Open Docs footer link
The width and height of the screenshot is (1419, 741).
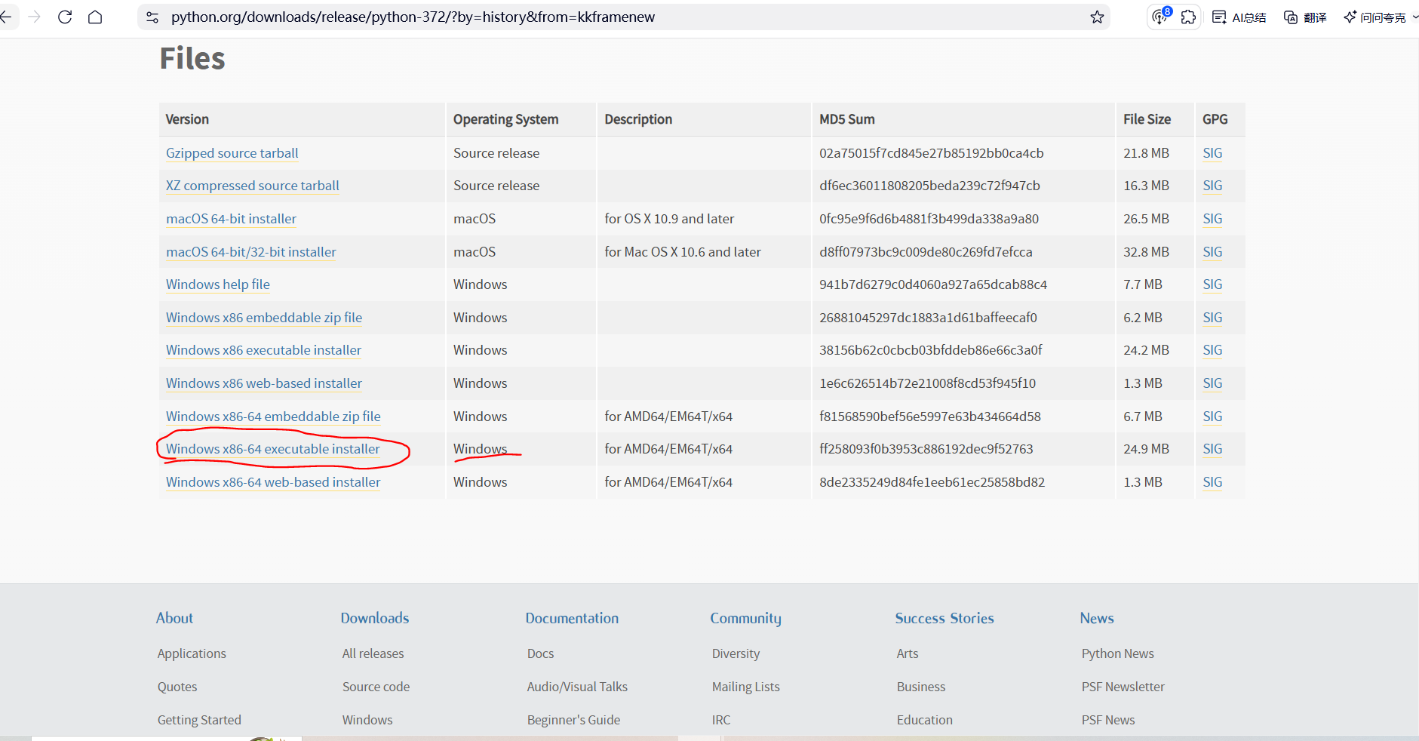tap(540, 653)
